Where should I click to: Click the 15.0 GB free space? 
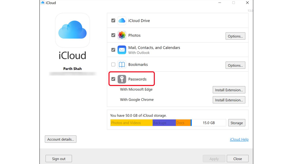(209, 123)
